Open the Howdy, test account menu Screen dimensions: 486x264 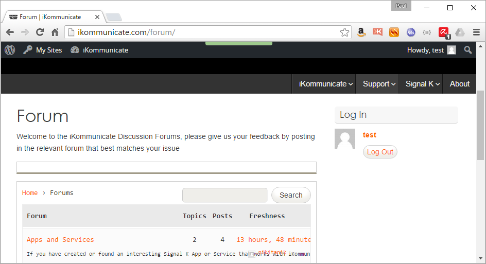click(431, 50)
